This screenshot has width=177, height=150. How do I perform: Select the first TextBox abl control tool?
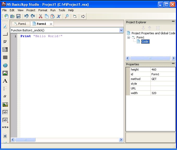tap(5, 112)
